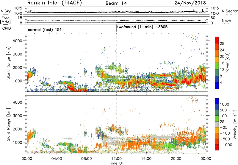Click the '4000' tick of power panel
The width and height of the screenshot is (238, 165).
coord(17,41)
